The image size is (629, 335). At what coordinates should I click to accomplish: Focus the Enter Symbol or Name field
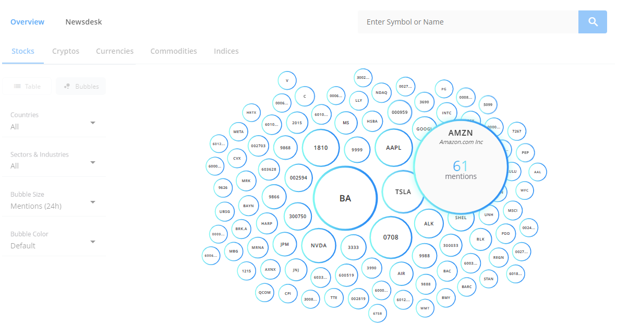pyautogui.click(x=467, y=22)
